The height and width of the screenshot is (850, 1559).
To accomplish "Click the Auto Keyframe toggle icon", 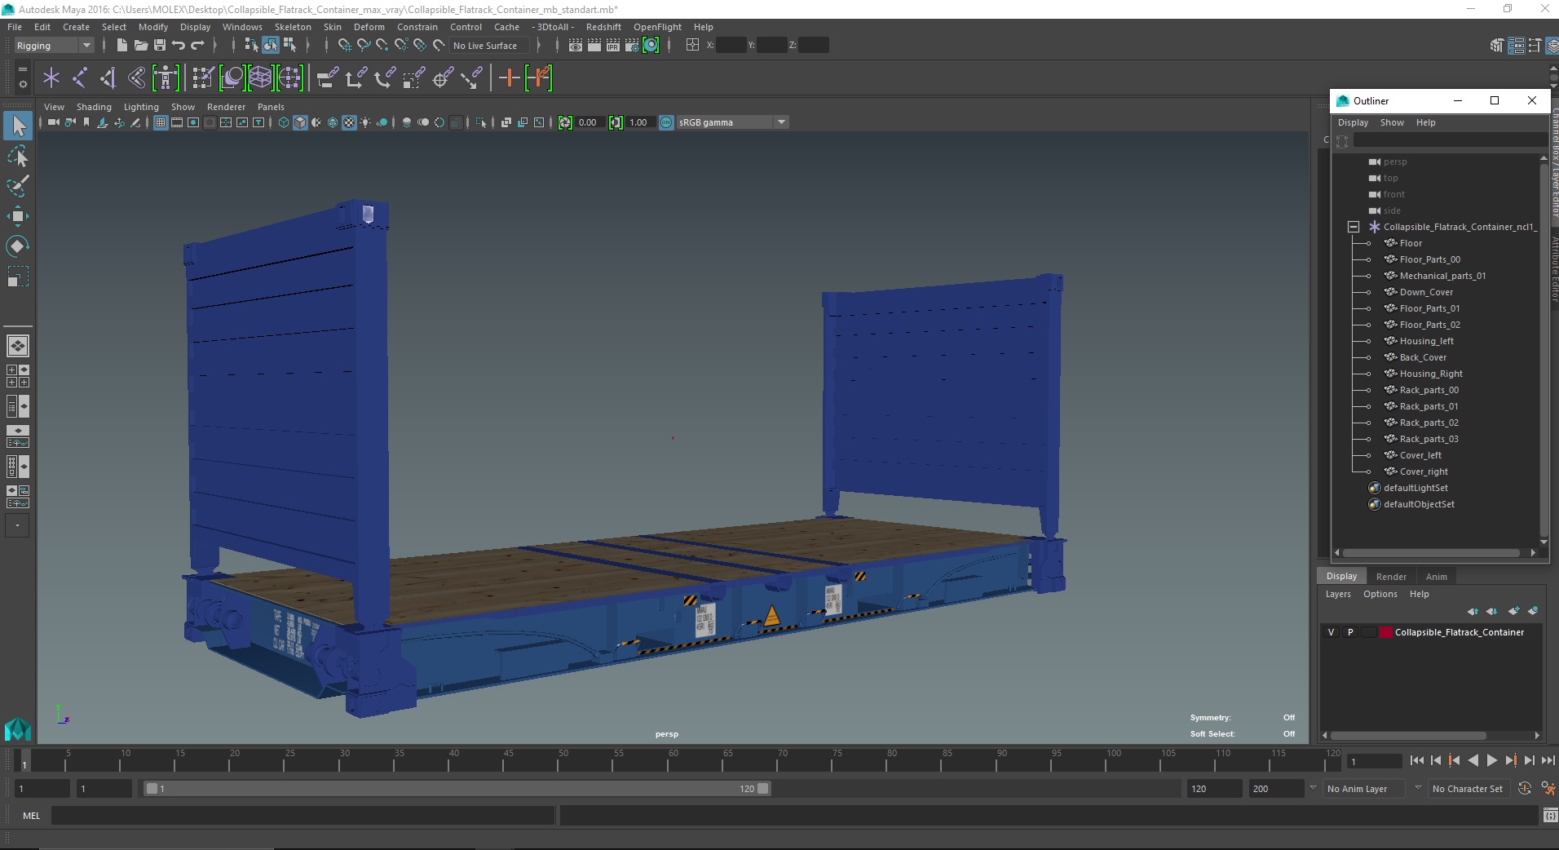I will 1524,789.
